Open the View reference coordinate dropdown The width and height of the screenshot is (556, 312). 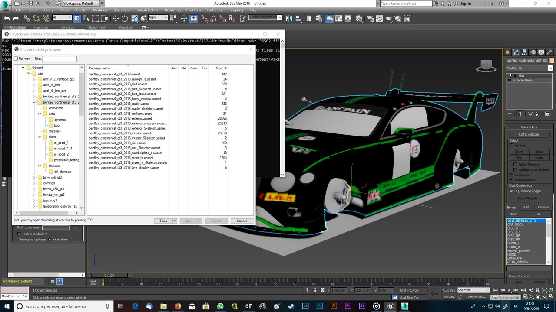[158, 17]
